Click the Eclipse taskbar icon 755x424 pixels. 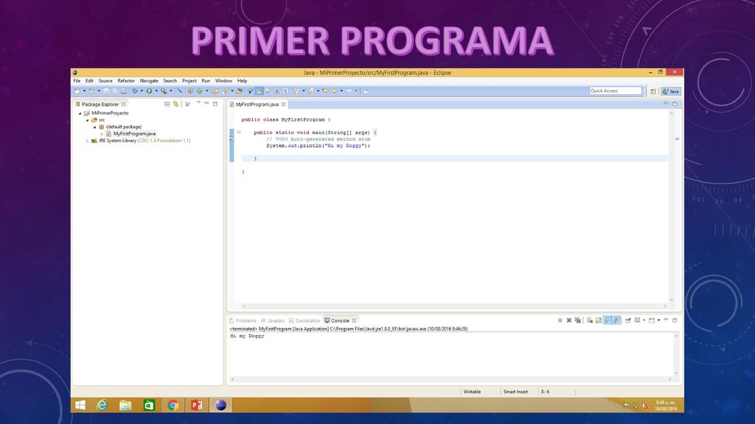click(220, 405)
